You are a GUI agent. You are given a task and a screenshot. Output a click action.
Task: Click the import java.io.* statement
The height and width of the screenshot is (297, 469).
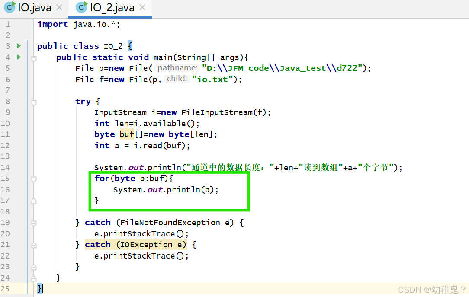pos(79,24)
